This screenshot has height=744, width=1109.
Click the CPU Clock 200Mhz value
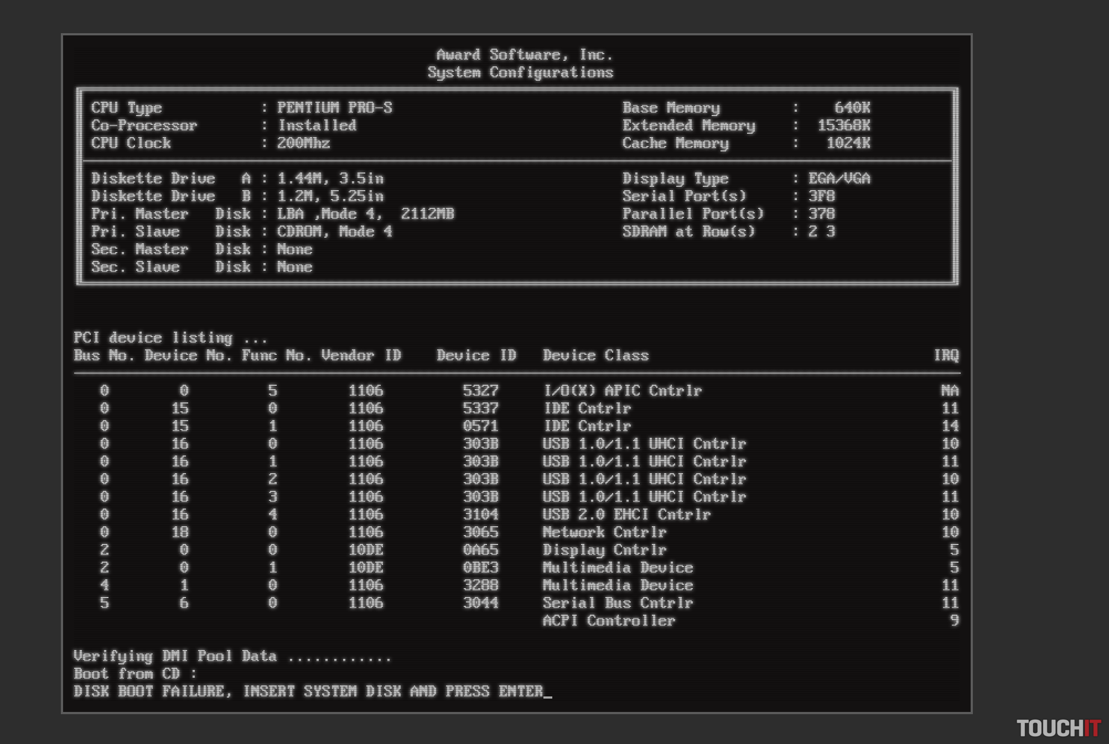303,143
